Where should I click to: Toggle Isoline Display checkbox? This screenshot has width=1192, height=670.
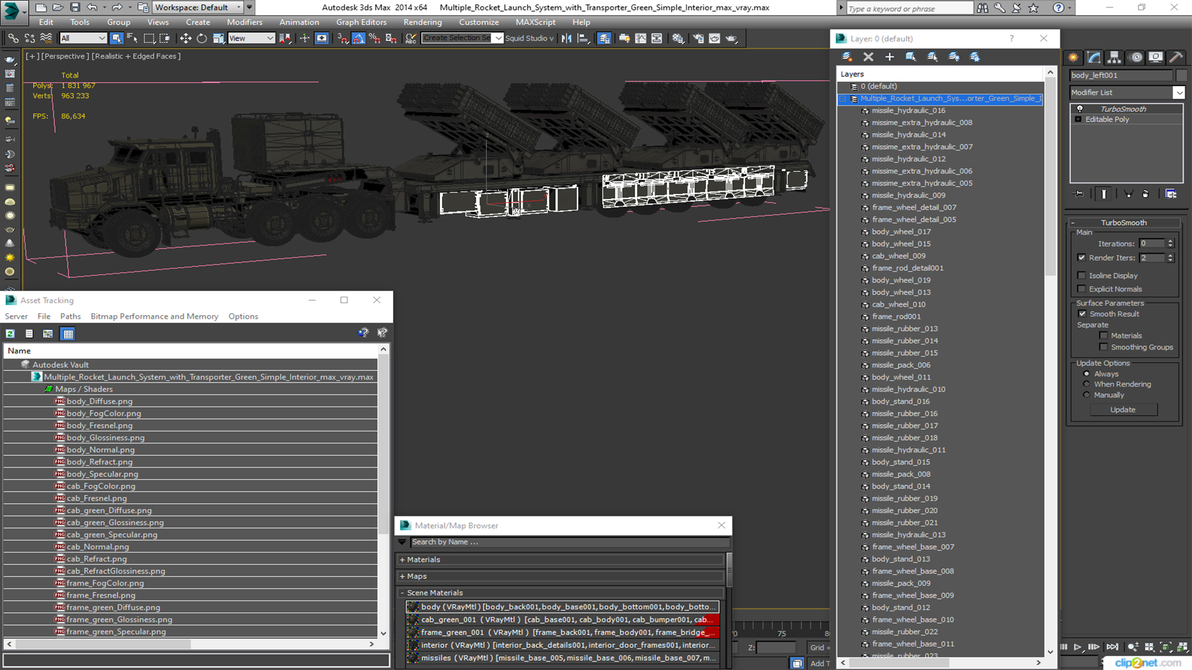[1081, 275]
